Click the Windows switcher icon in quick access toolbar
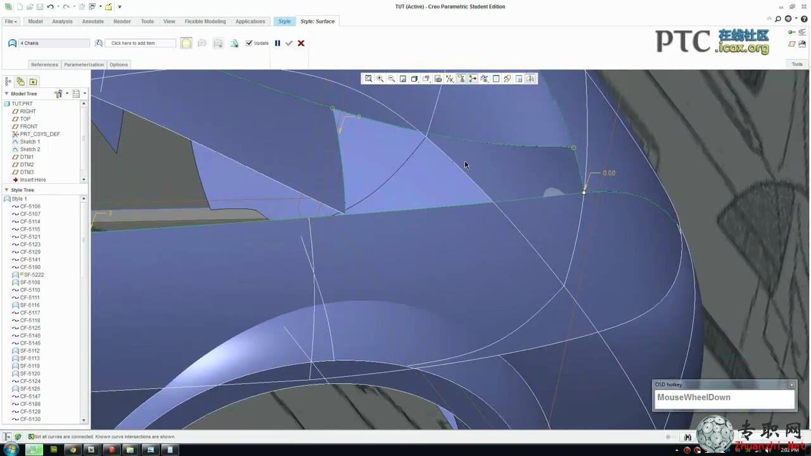This screenshot has height=456, width=811. [93, 6]
